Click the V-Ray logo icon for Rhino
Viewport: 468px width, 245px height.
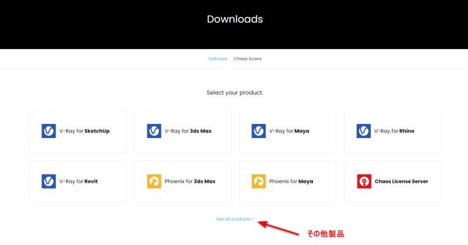pyautogui.click(x=364, y=131)
